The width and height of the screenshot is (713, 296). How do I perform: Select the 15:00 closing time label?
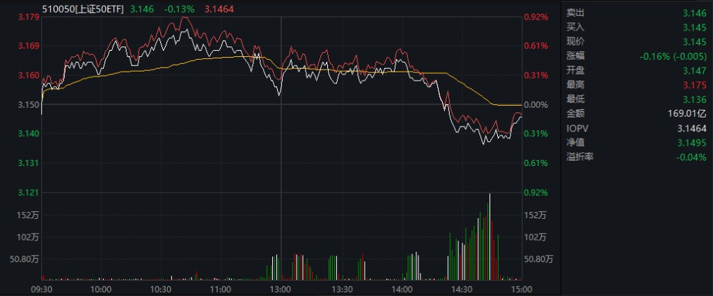522,289
